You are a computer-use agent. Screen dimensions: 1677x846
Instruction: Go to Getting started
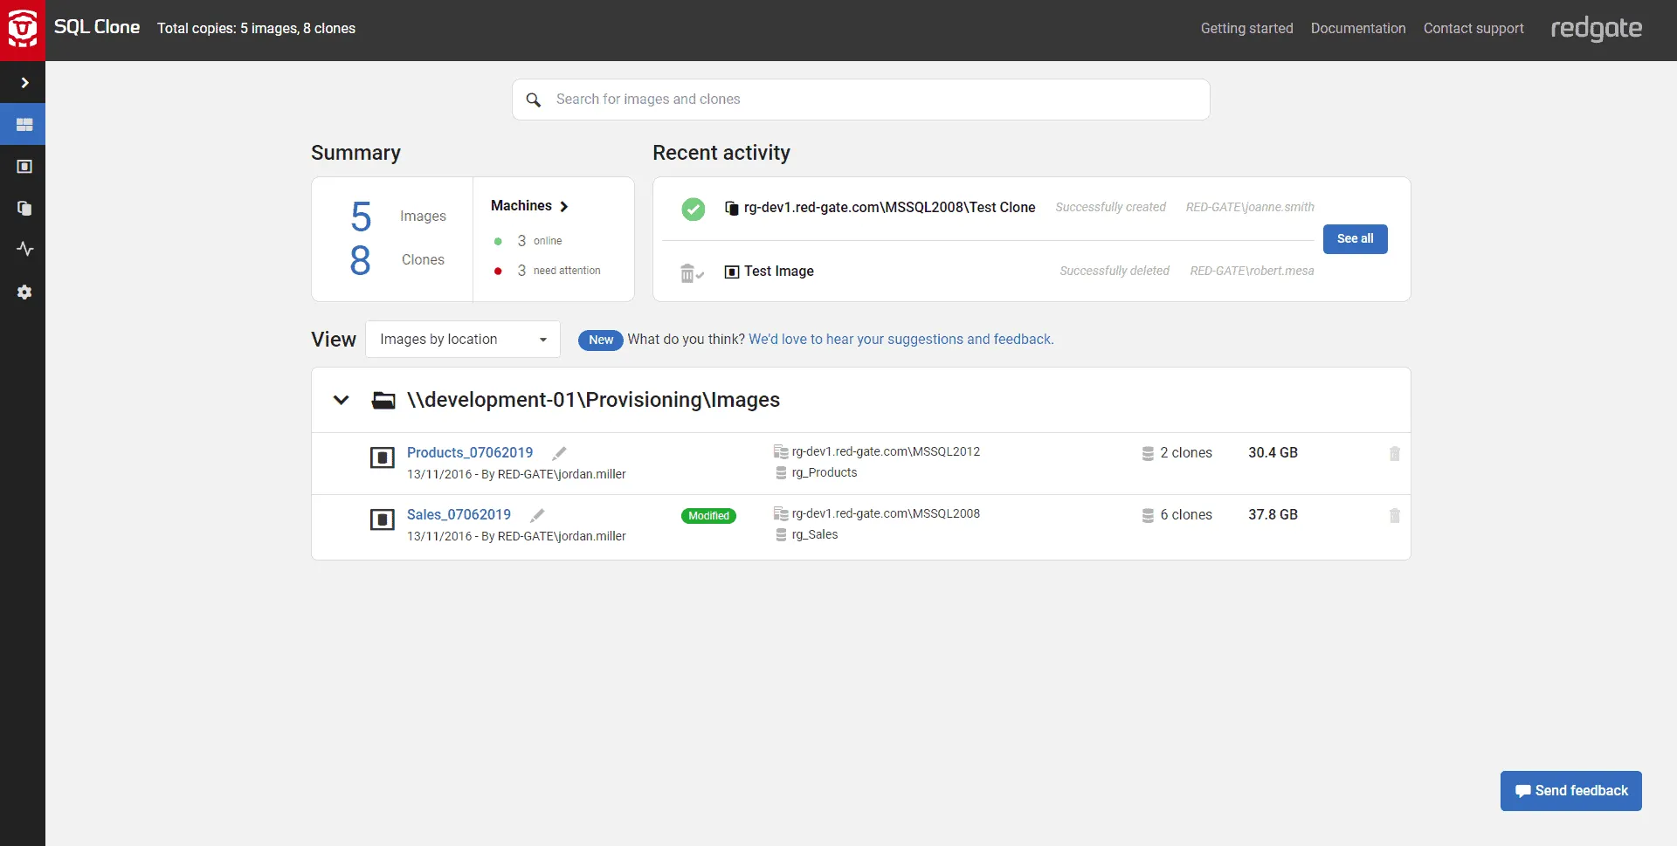tap(1246, 28)
